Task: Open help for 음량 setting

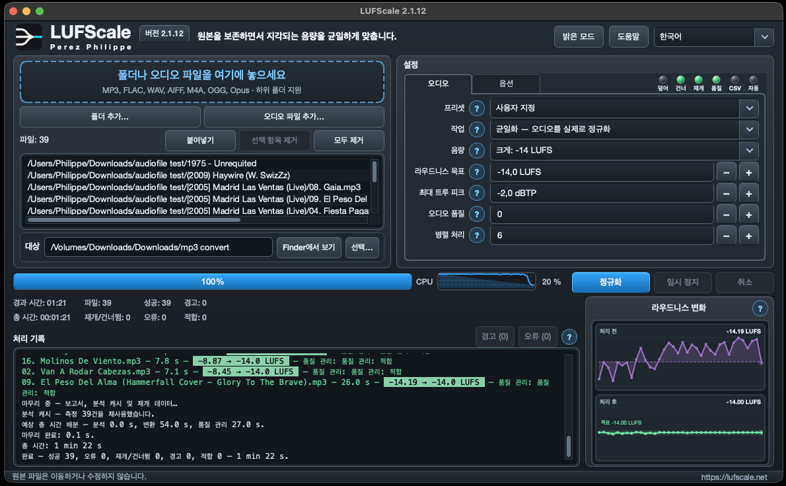Action: tap(477, 151)
